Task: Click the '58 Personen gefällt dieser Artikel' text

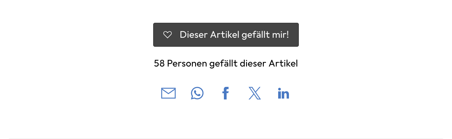Action: click(226, 64)
